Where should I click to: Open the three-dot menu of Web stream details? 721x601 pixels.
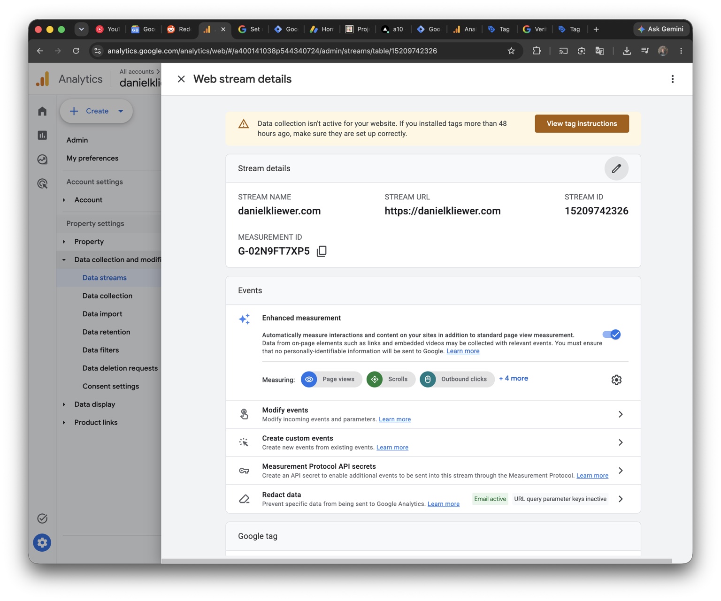(x=673, y=79)
